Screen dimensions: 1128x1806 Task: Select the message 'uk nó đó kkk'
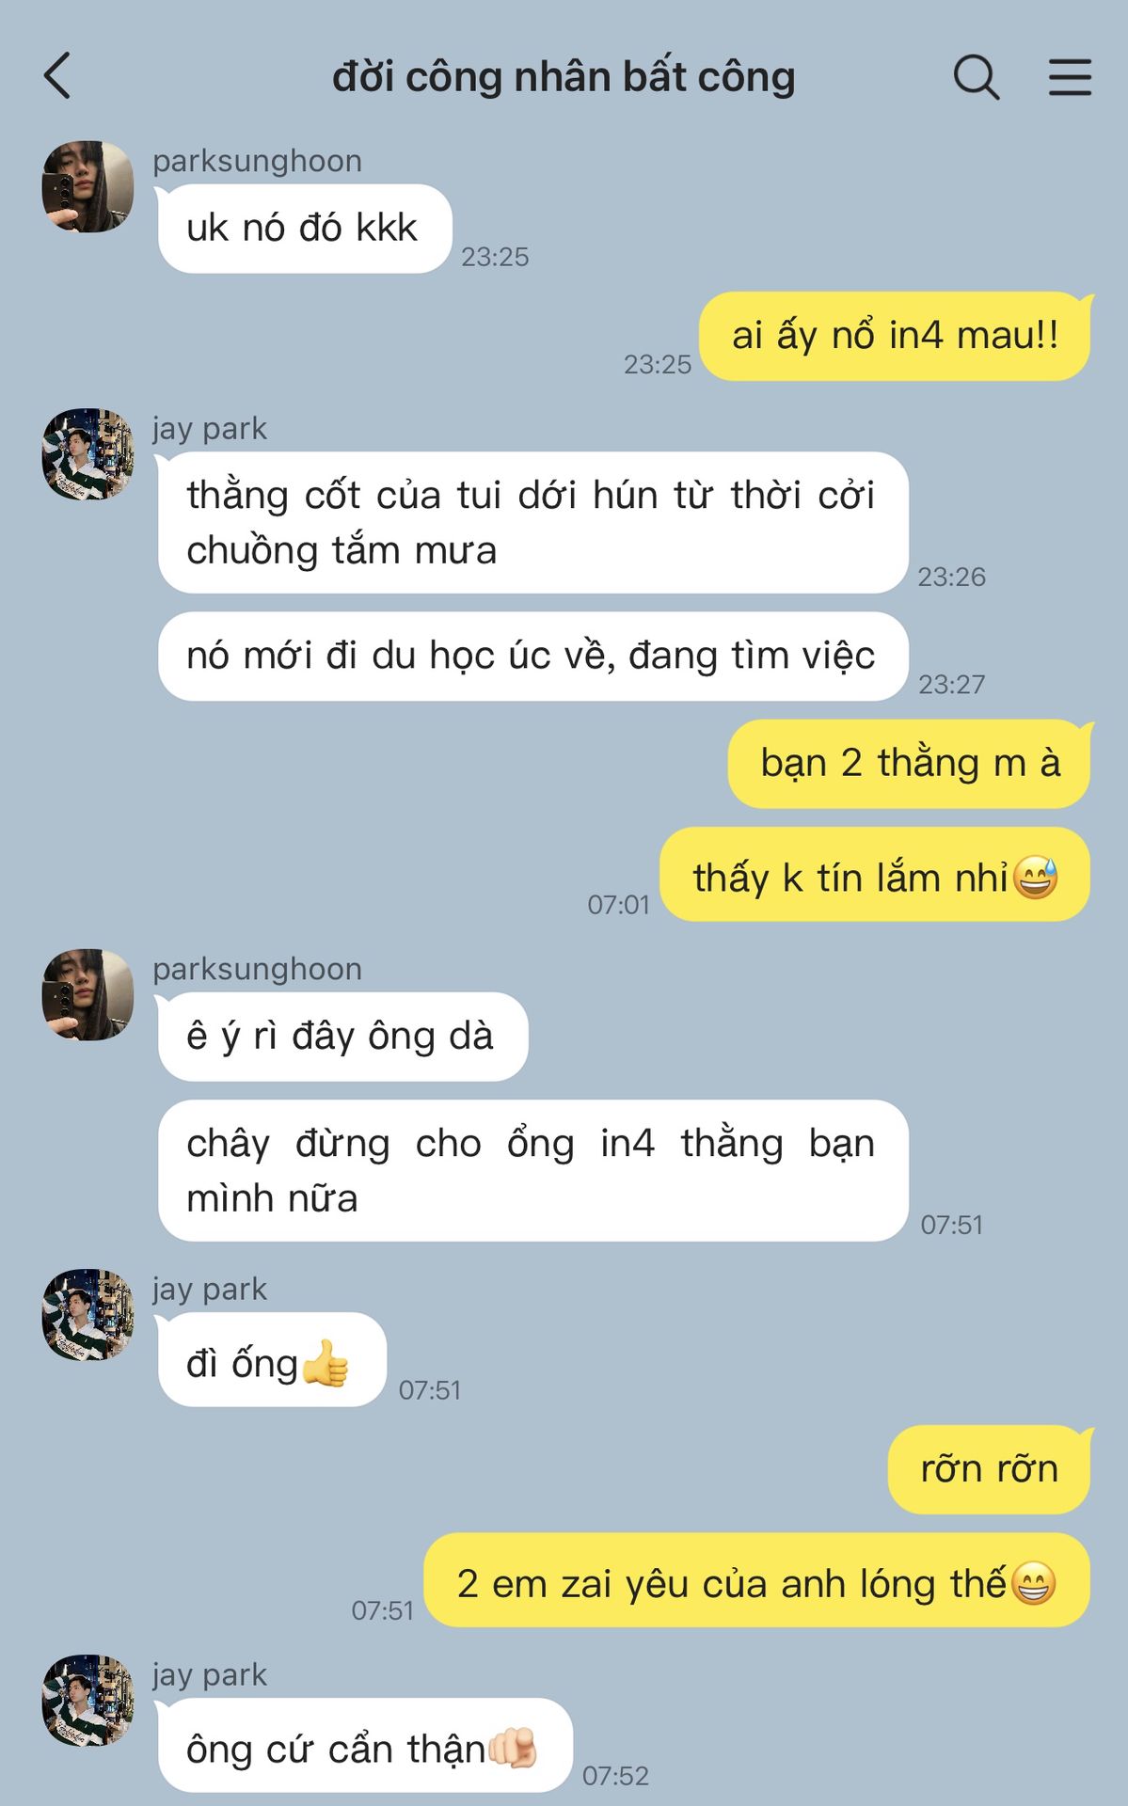[305, 229]
